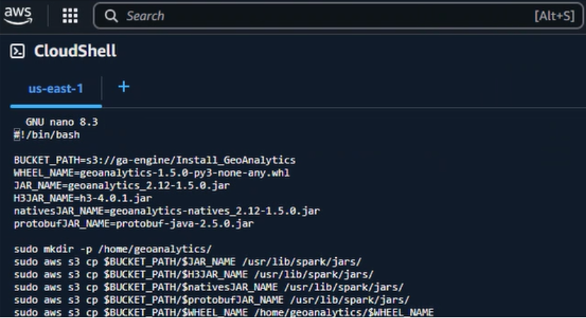
Task: Focus the AWS Search input field
Action: point(338,16)
